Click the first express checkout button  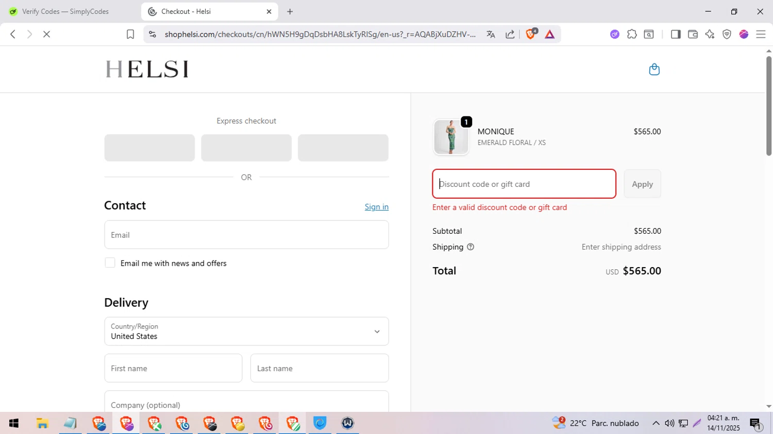(149, 148)
